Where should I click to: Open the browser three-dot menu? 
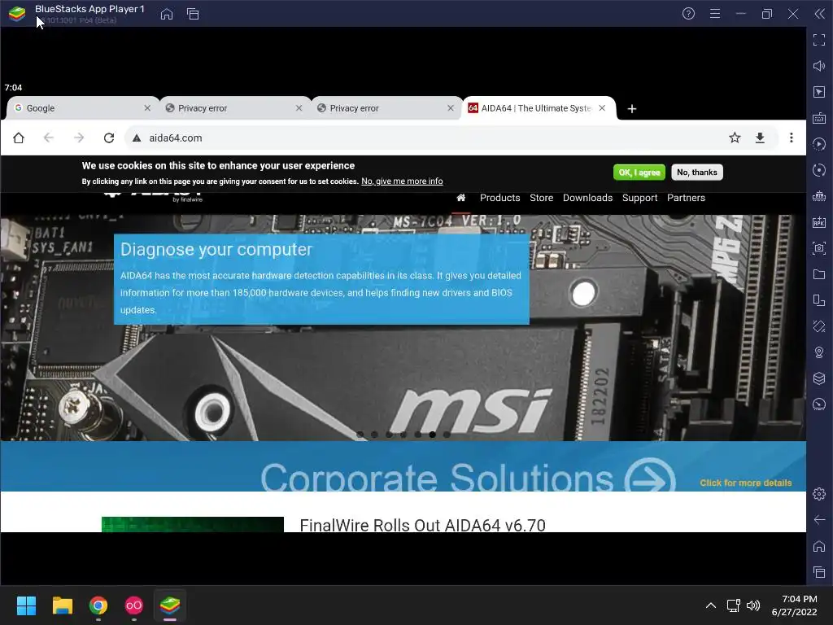[x=791, y=138]
